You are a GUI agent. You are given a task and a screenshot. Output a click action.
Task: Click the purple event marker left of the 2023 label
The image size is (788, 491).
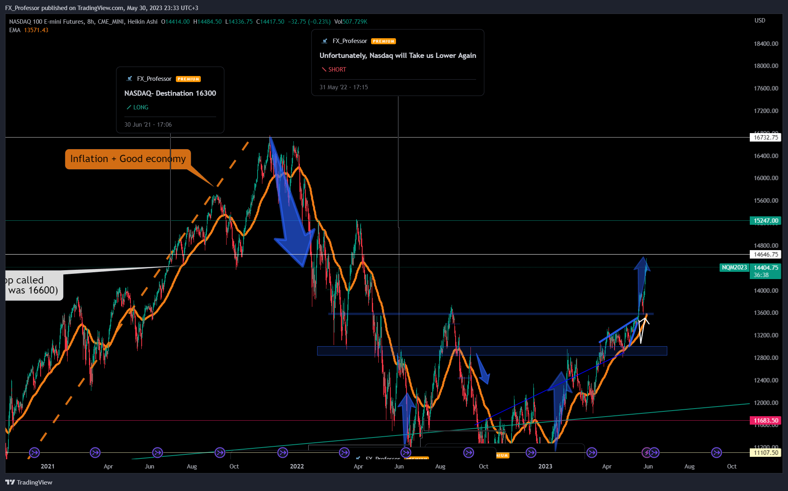[x=531, y=453]
